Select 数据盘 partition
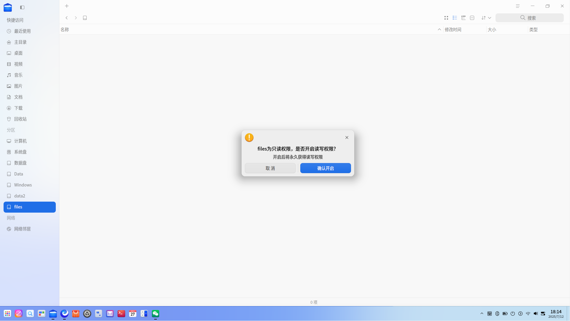This screenshot has height=321, width=570. 30,163
